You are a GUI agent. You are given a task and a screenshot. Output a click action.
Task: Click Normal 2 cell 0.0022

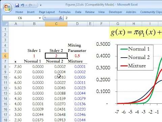coord(56,83)
